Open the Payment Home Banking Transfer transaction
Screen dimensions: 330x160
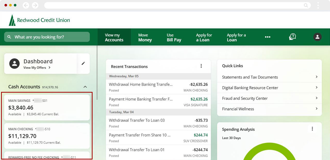coord(158,102)
